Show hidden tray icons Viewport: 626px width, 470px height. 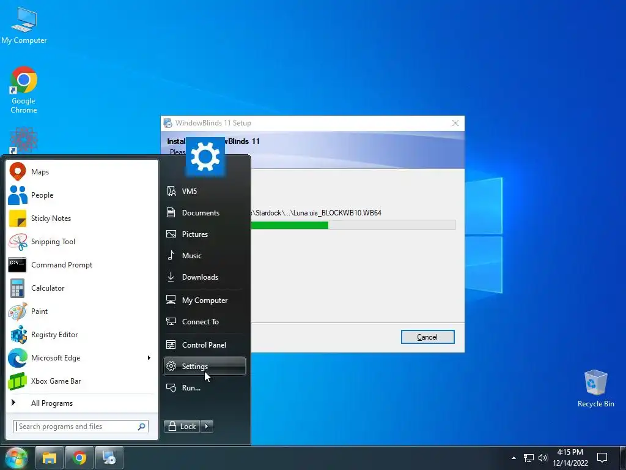[x=514, y=458]
